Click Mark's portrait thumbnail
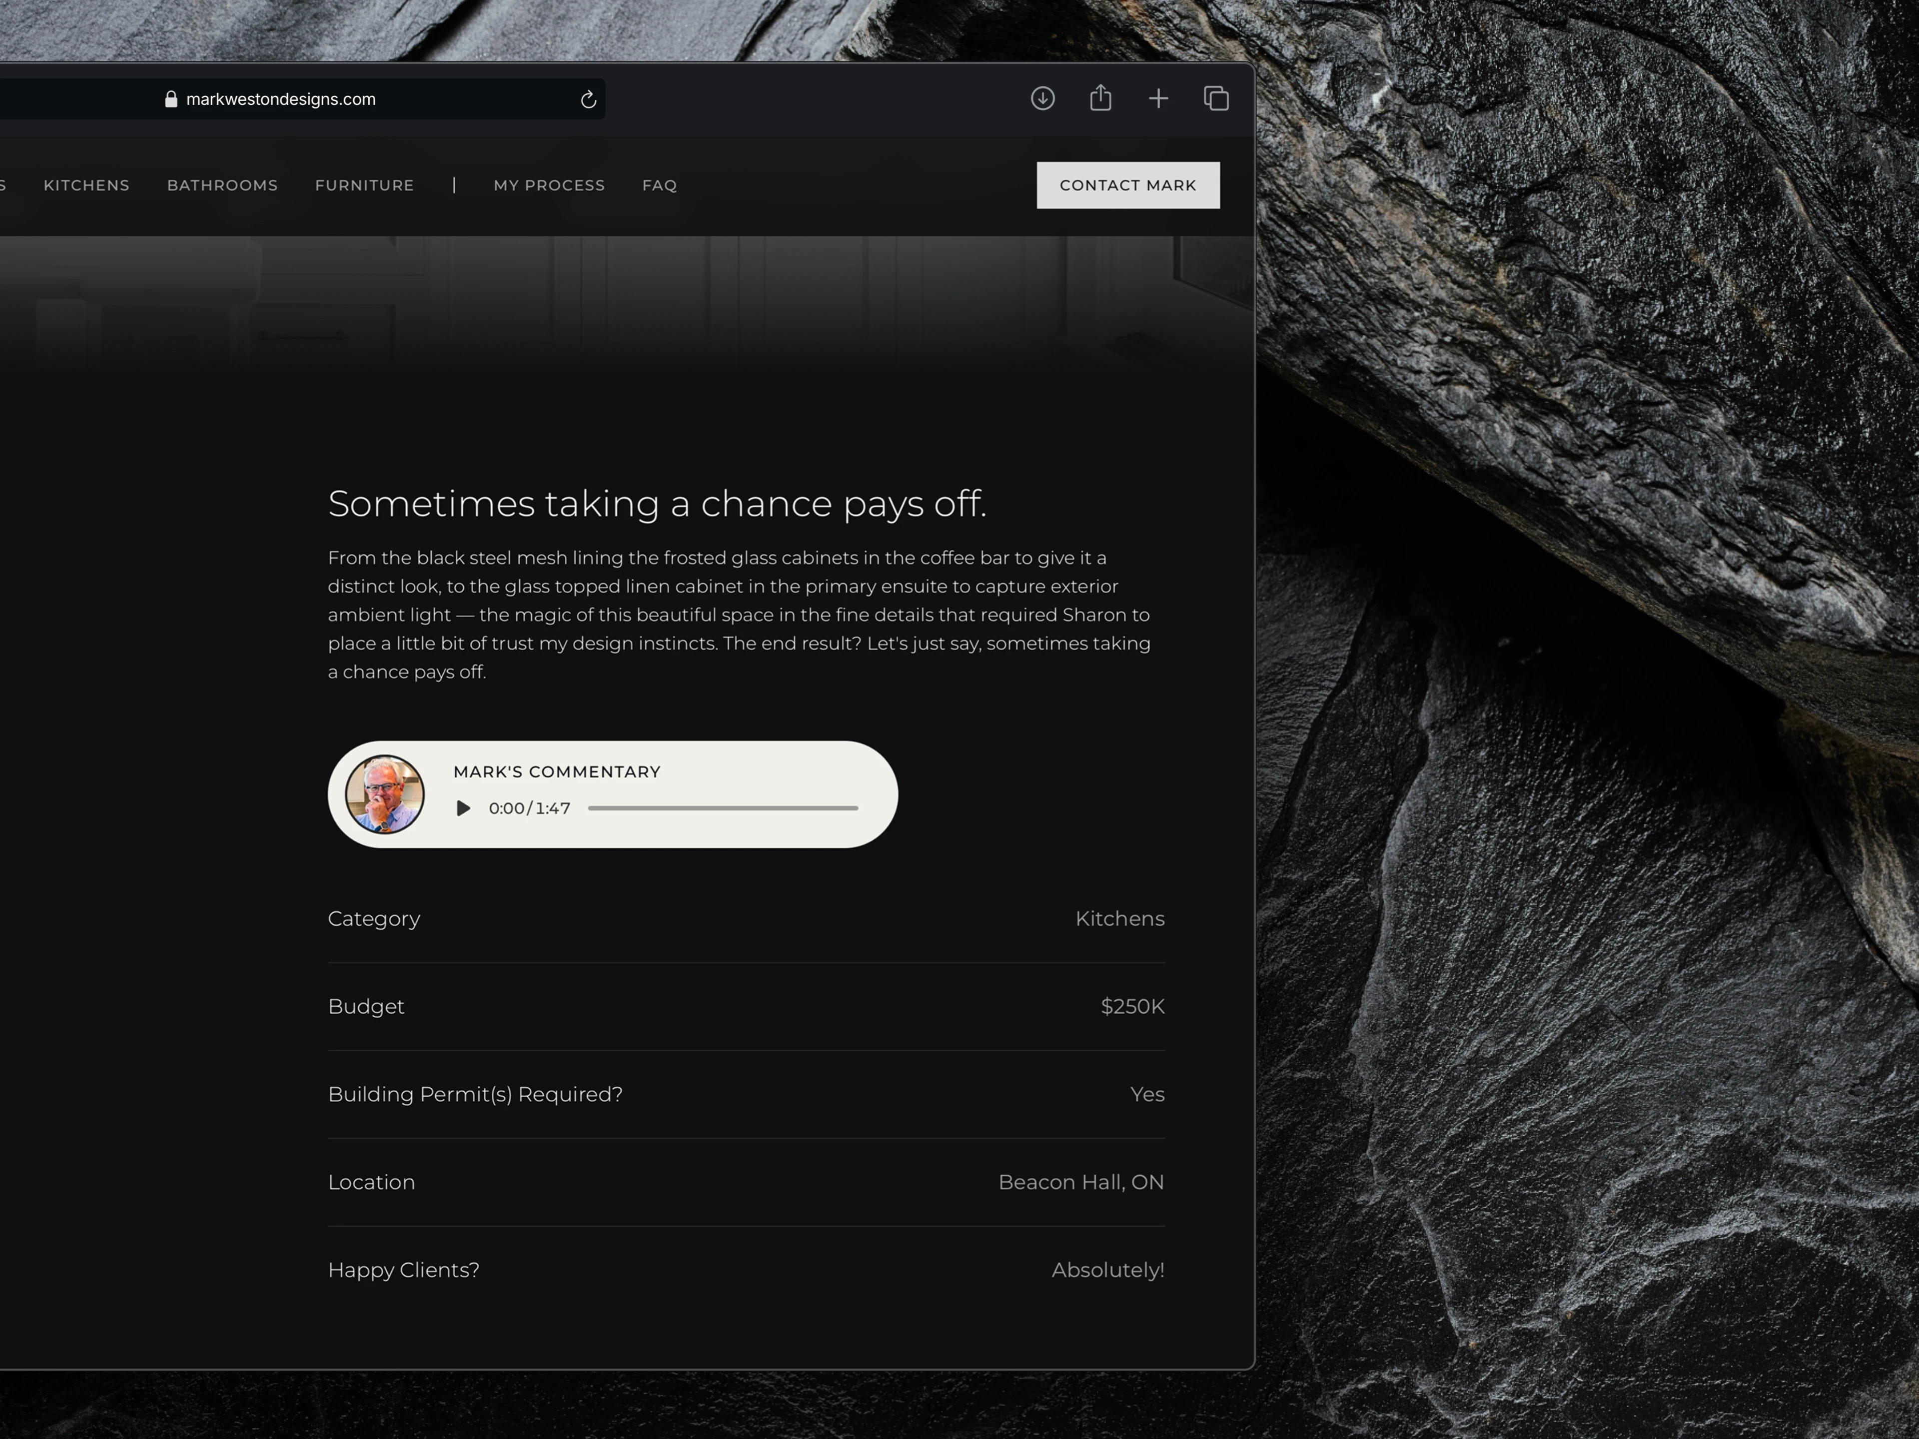Viewport: 1919px width, 1439px height. [x=384, y=793]
